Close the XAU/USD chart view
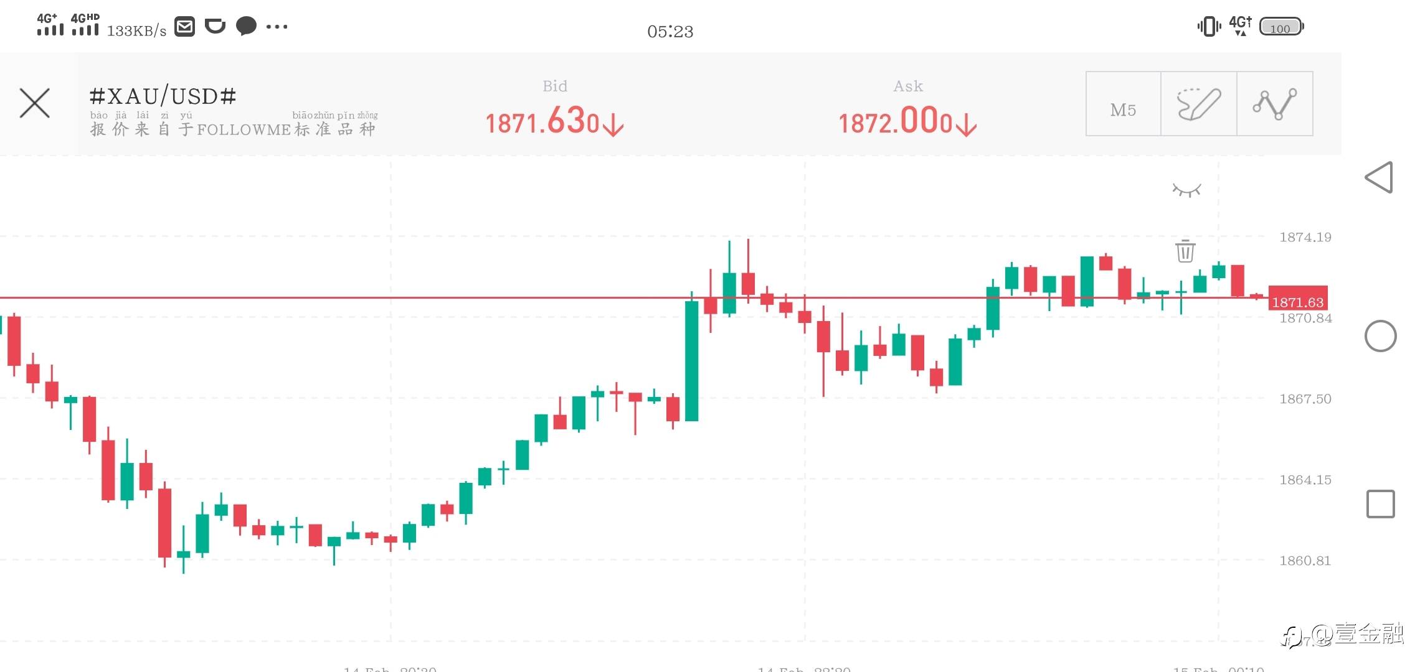The width and height of the screenshot is (1420, 672). tap(35, 103)
